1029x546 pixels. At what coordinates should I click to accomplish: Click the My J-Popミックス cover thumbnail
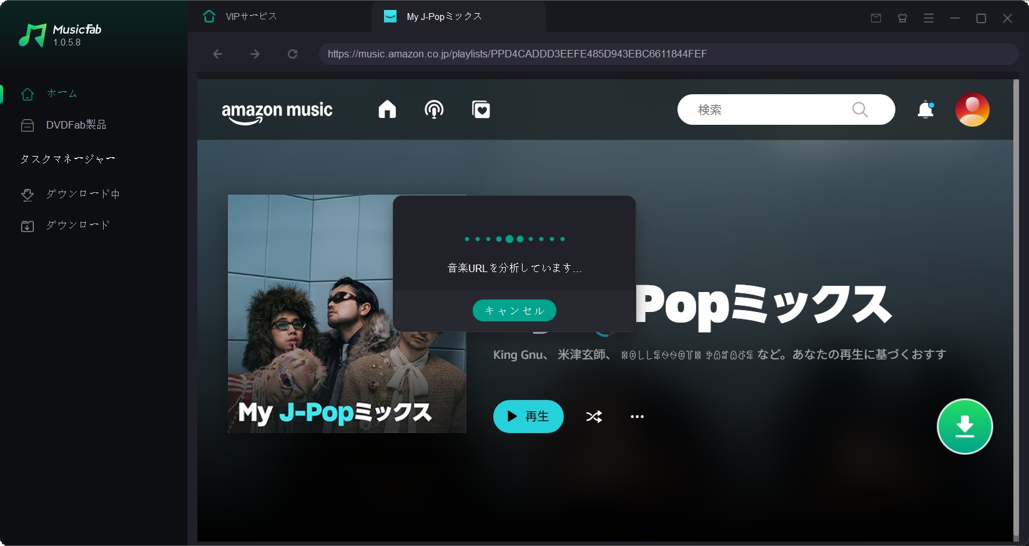tap(347, 314)
